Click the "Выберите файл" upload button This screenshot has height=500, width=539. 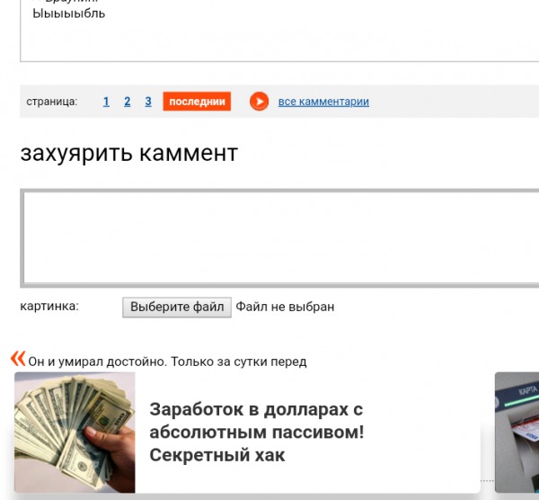coord(177,307)
